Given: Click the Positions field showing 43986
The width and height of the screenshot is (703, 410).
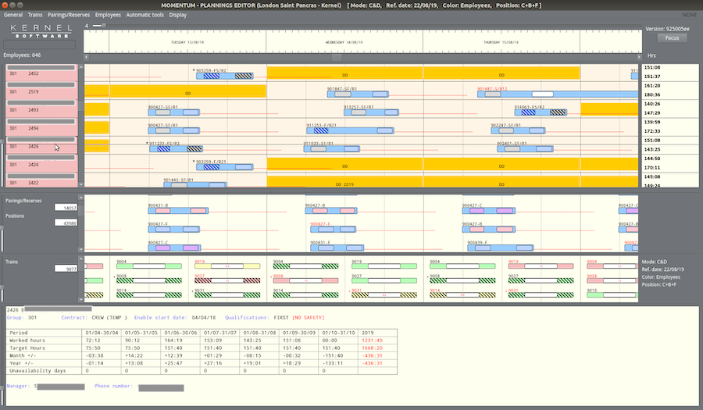Looking at the screenshot, I should (x=66, y=223).
